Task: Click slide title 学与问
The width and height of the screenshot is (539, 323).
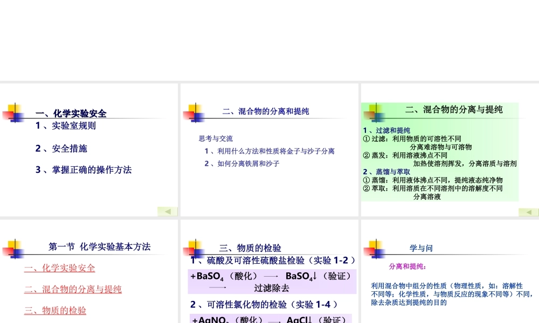Action: [421, 248]
